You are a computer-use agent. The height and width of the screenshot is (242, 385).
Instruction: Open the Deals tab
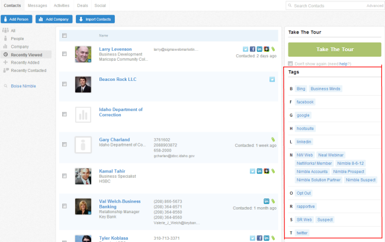tap(82, 5)
